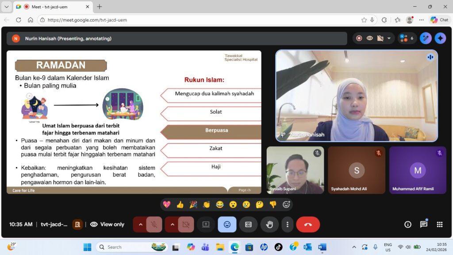Image resolution: width=453 pixels, height=255 pixels.
Task: Expand the video settings chevron
Action: click(172, 224)
